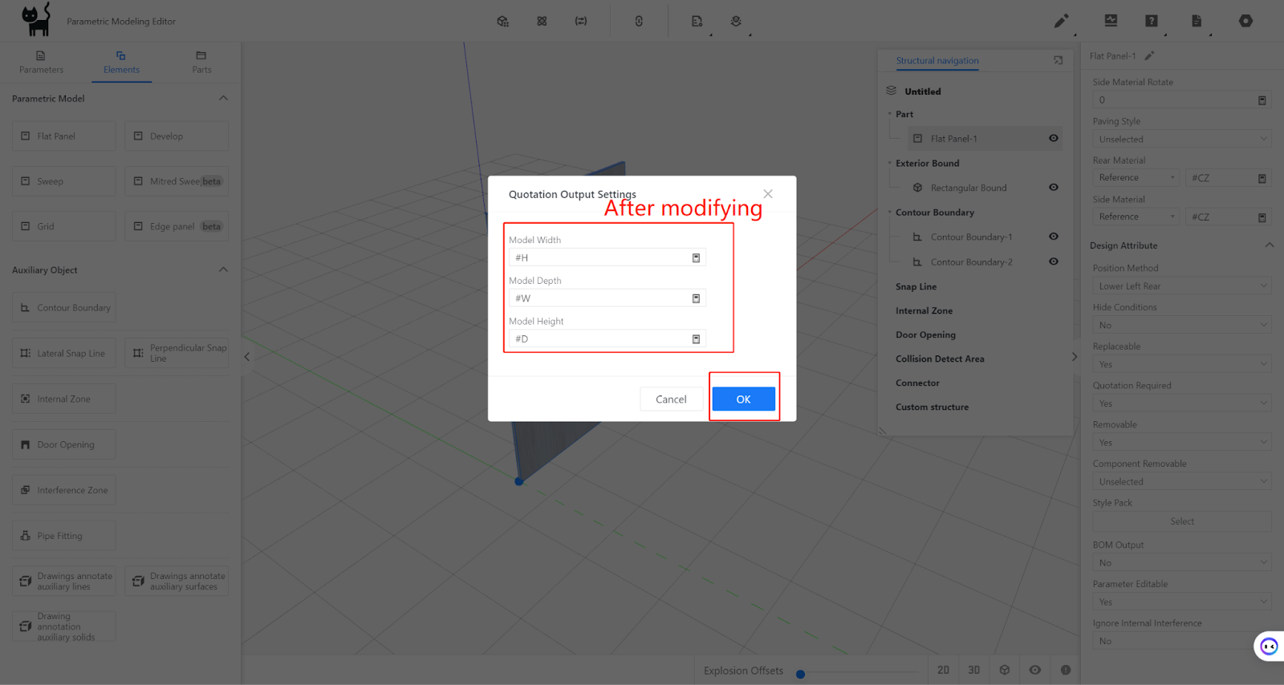1284x685 pixels.
Task: Switch to the Parameters tab
Action: 41,63
